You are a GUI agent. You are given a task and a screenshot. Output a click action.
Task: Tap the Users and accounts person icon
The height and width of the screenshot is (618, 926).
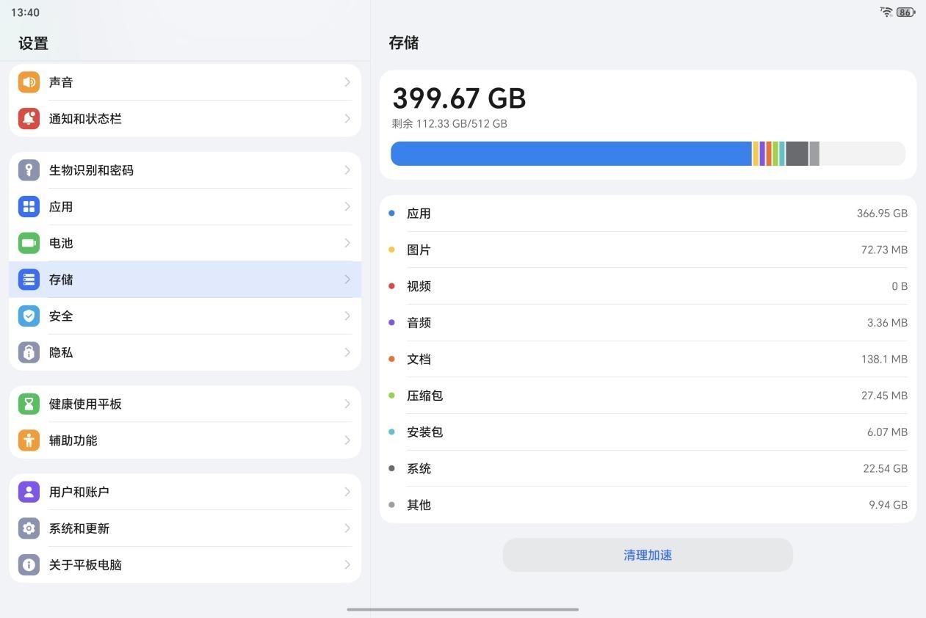coord(29,492)
